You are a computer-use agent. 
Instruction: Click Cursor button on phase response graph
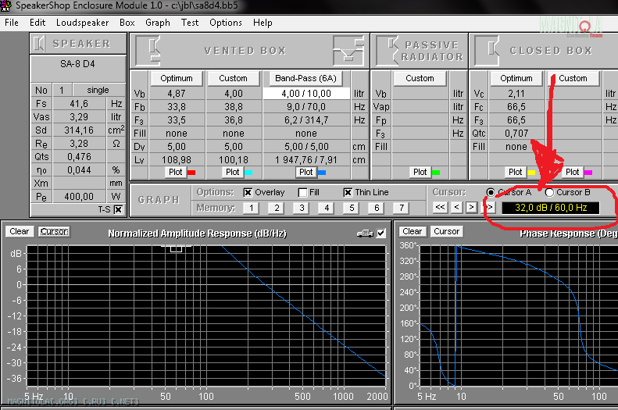(447, 231)
